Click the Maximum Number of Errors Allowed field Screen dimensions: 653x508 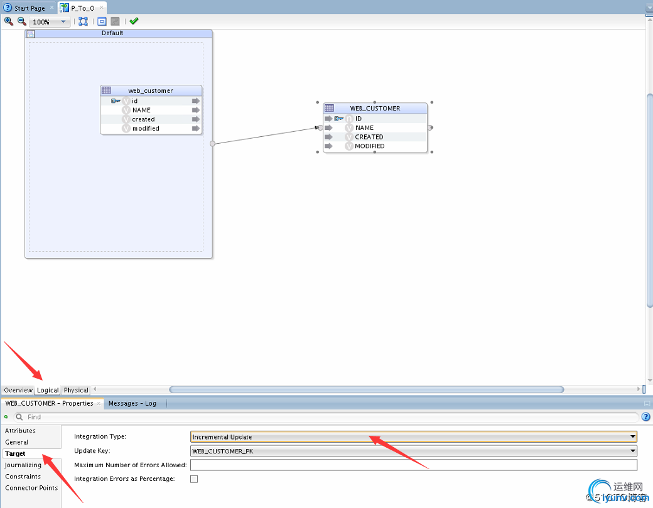coord(413,465)
